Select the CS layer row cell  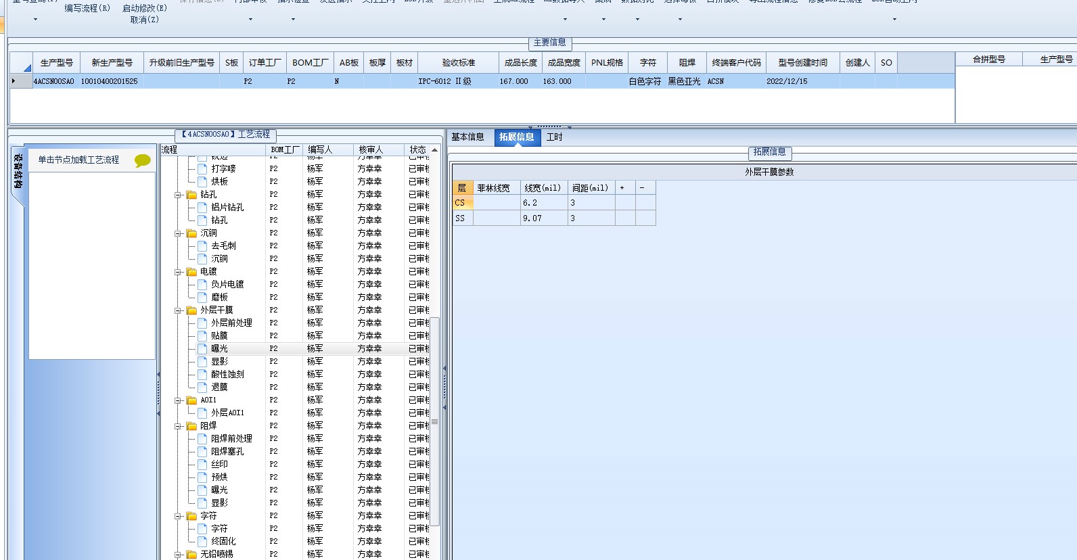coord(463,203)
